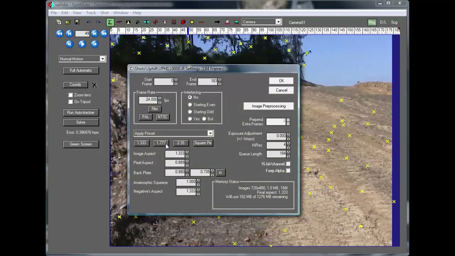Screen dimensions: 455x256
Task: Play the shot with the play button
Action: (x=82, y=44)
